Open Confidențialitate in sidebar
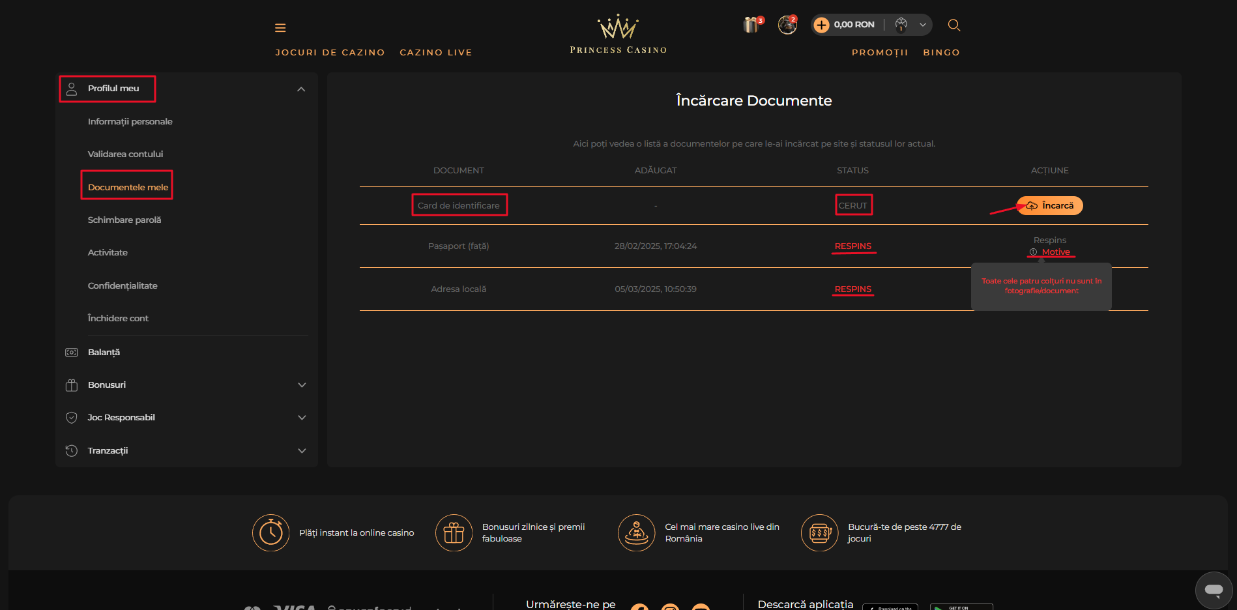 click(123, 286)
